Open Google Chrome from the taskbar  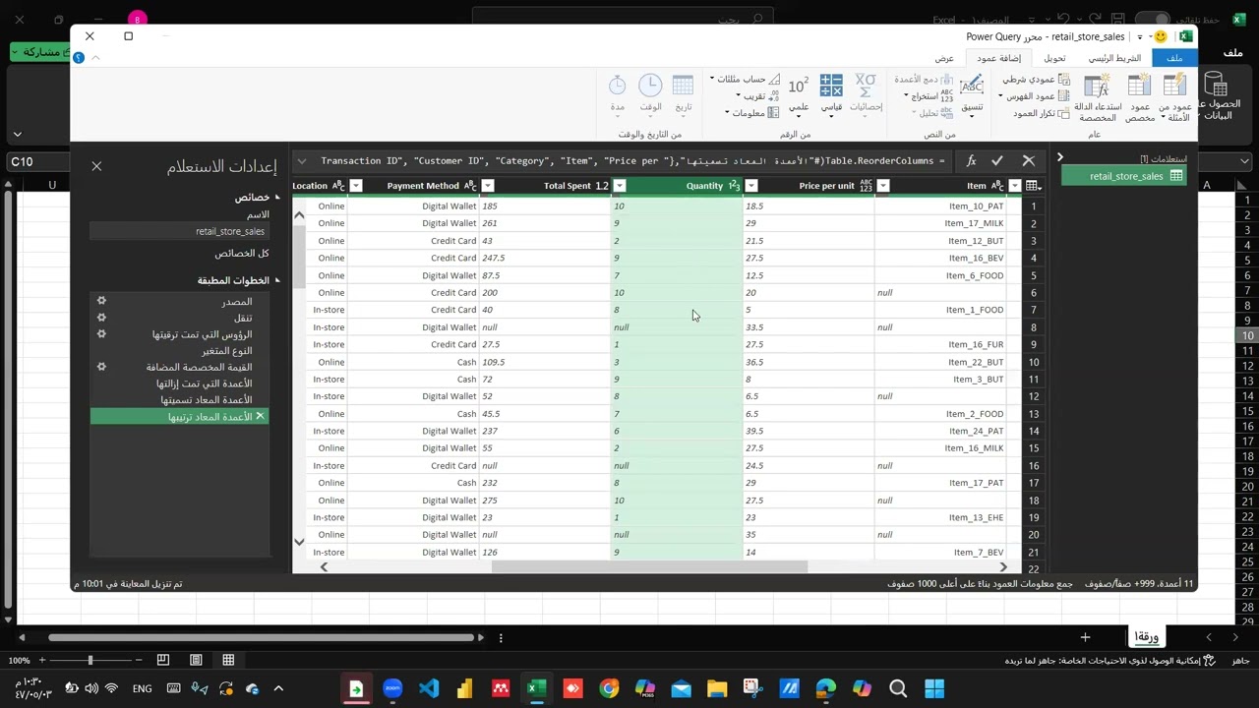pyautogui.click(x=609, y=688)
